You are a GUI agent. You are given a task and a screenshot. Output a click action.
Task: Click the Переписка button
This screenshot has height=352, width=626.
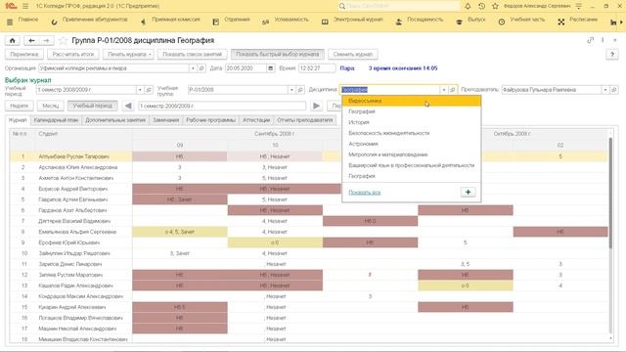coord(24,55)
